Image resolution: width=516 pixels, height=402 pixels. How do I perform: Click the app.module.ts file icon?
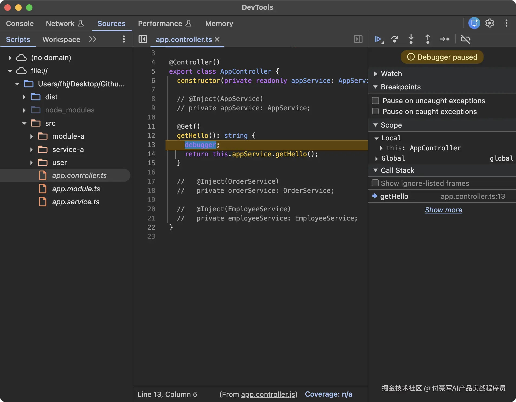click(x=43, y=189)
